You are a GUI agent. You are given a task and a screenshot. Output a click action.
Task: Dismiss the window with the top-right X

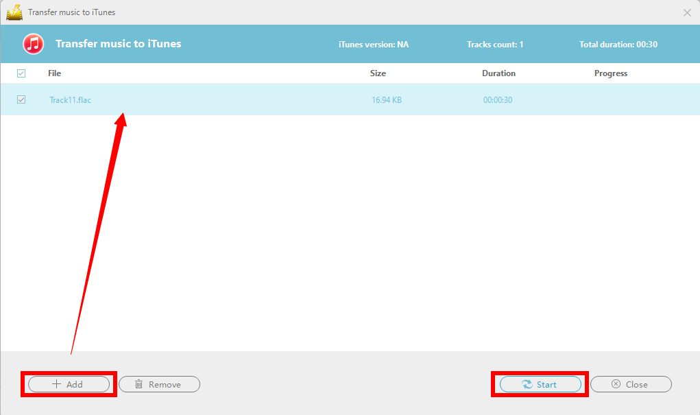pyautogui.click(x=687, y=12)
